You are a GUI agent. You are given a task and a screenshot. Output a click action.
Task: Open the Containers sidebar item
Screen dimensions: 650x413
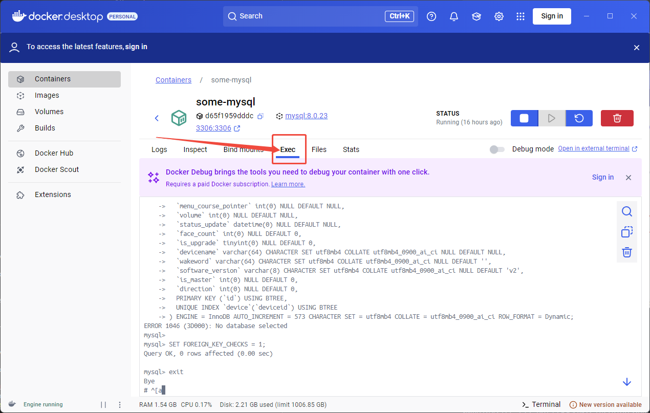tap(64, 79)
